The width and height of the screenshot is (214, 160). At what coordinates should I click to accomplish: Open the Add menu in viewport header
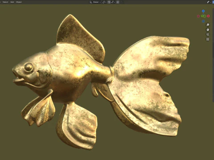12,2
